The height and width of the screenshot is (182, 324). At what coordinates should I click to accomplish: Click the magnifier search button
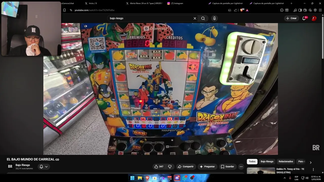tap(203, 18)
